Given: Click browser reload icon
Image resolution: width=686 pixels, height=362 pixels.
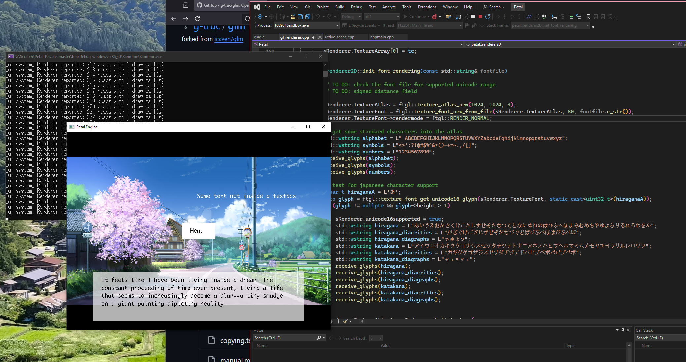Looking at the screenshot, I should click(197, 19).
